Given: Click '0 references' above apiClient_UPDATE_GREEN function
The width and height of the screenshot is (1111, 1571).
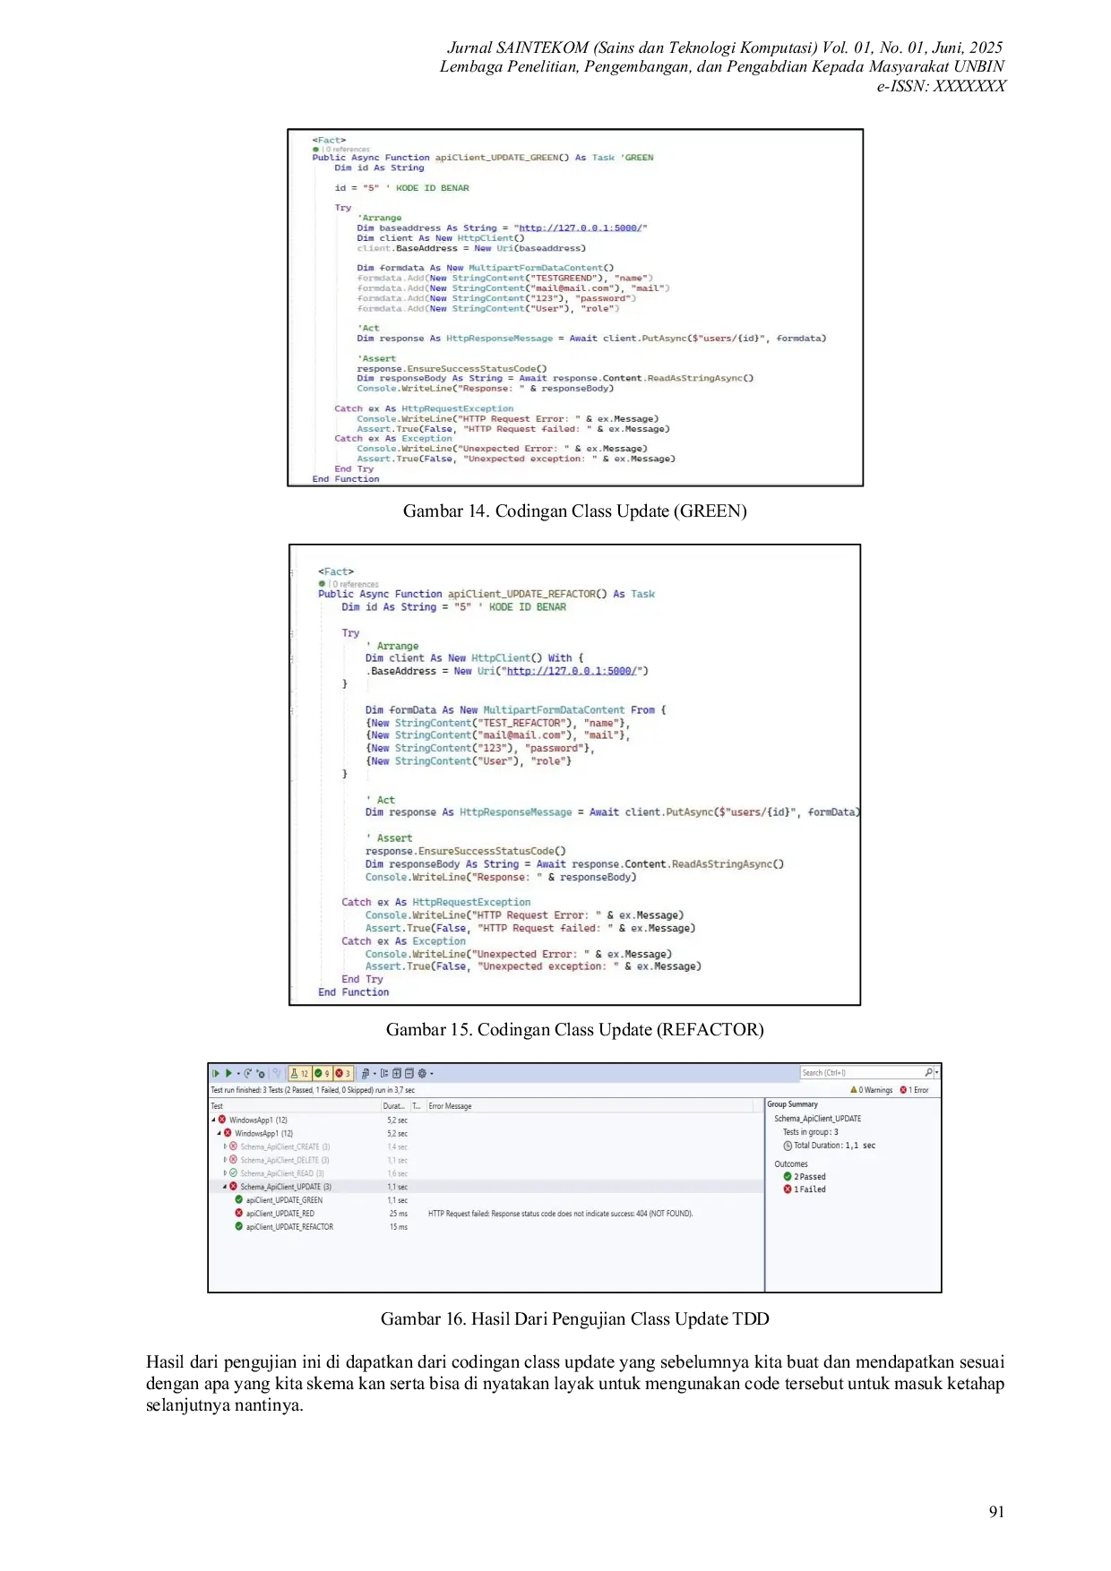Looking at the screenshot, I should pos(348,150).
